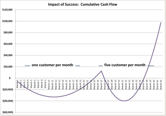This screenshot has width=166, height=116.
Task: Click the five customer per month annotation
Action: pyautogui.click(x=125, y=65)
